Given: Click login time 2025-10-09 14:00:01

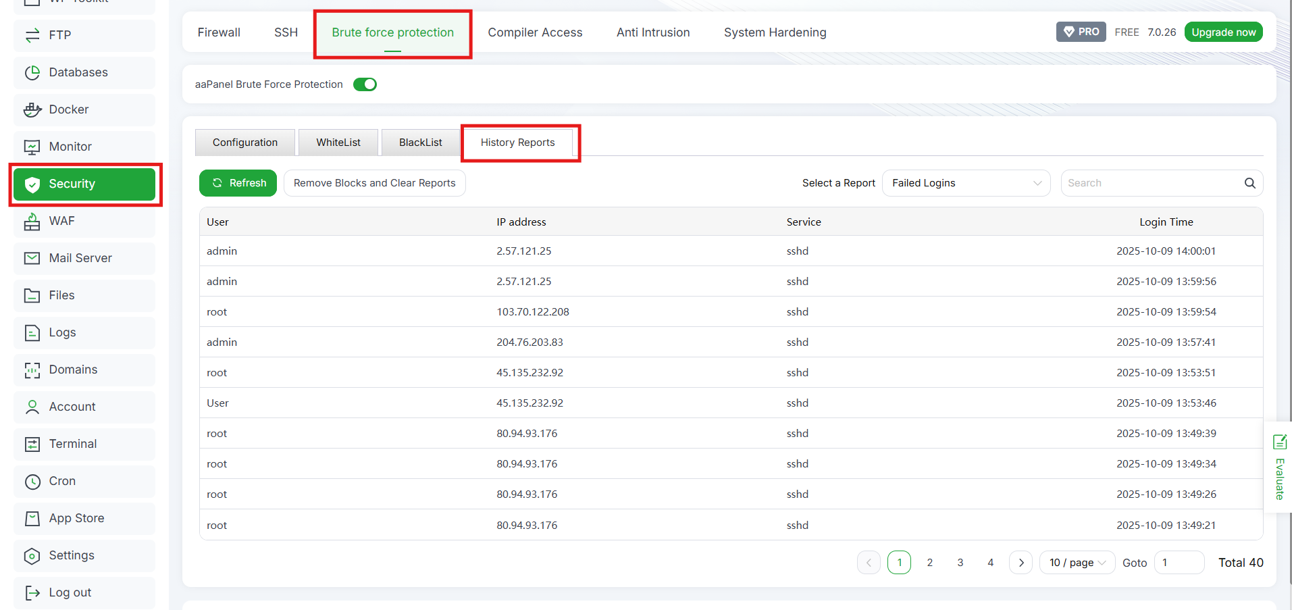Looking at the screenshot, I should click(1166, 251).
